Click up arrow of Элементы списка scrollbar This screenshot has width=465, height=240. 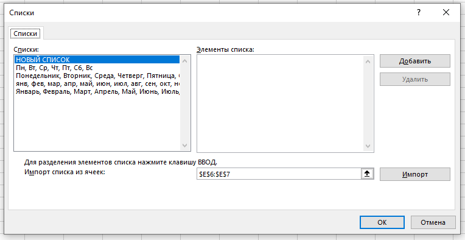(368, 62)
